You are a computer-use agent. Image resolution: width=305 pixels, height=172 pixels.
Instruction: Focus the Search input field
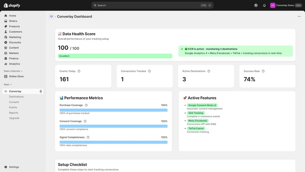[152, 5]
